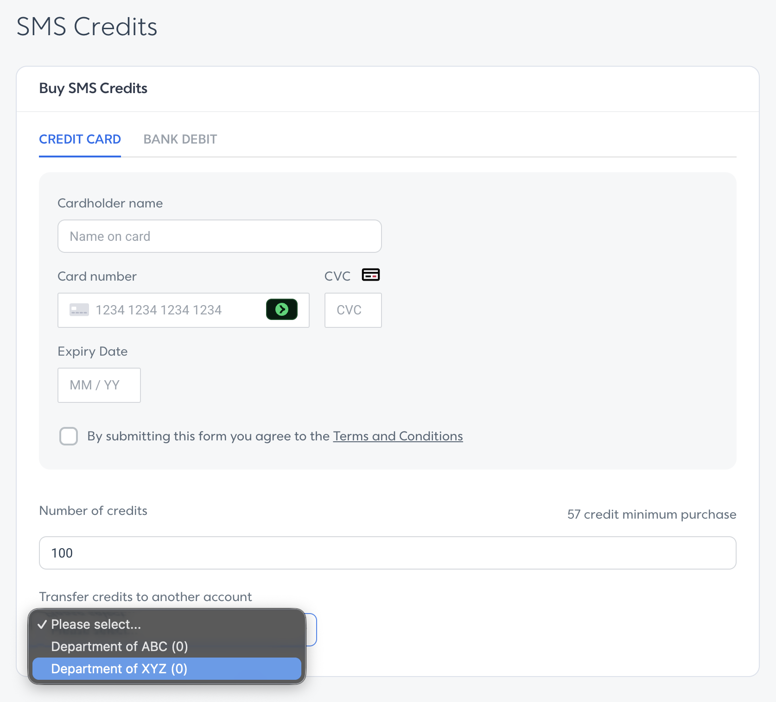Click the grey card brand icon in card number field

pos(79,310)
